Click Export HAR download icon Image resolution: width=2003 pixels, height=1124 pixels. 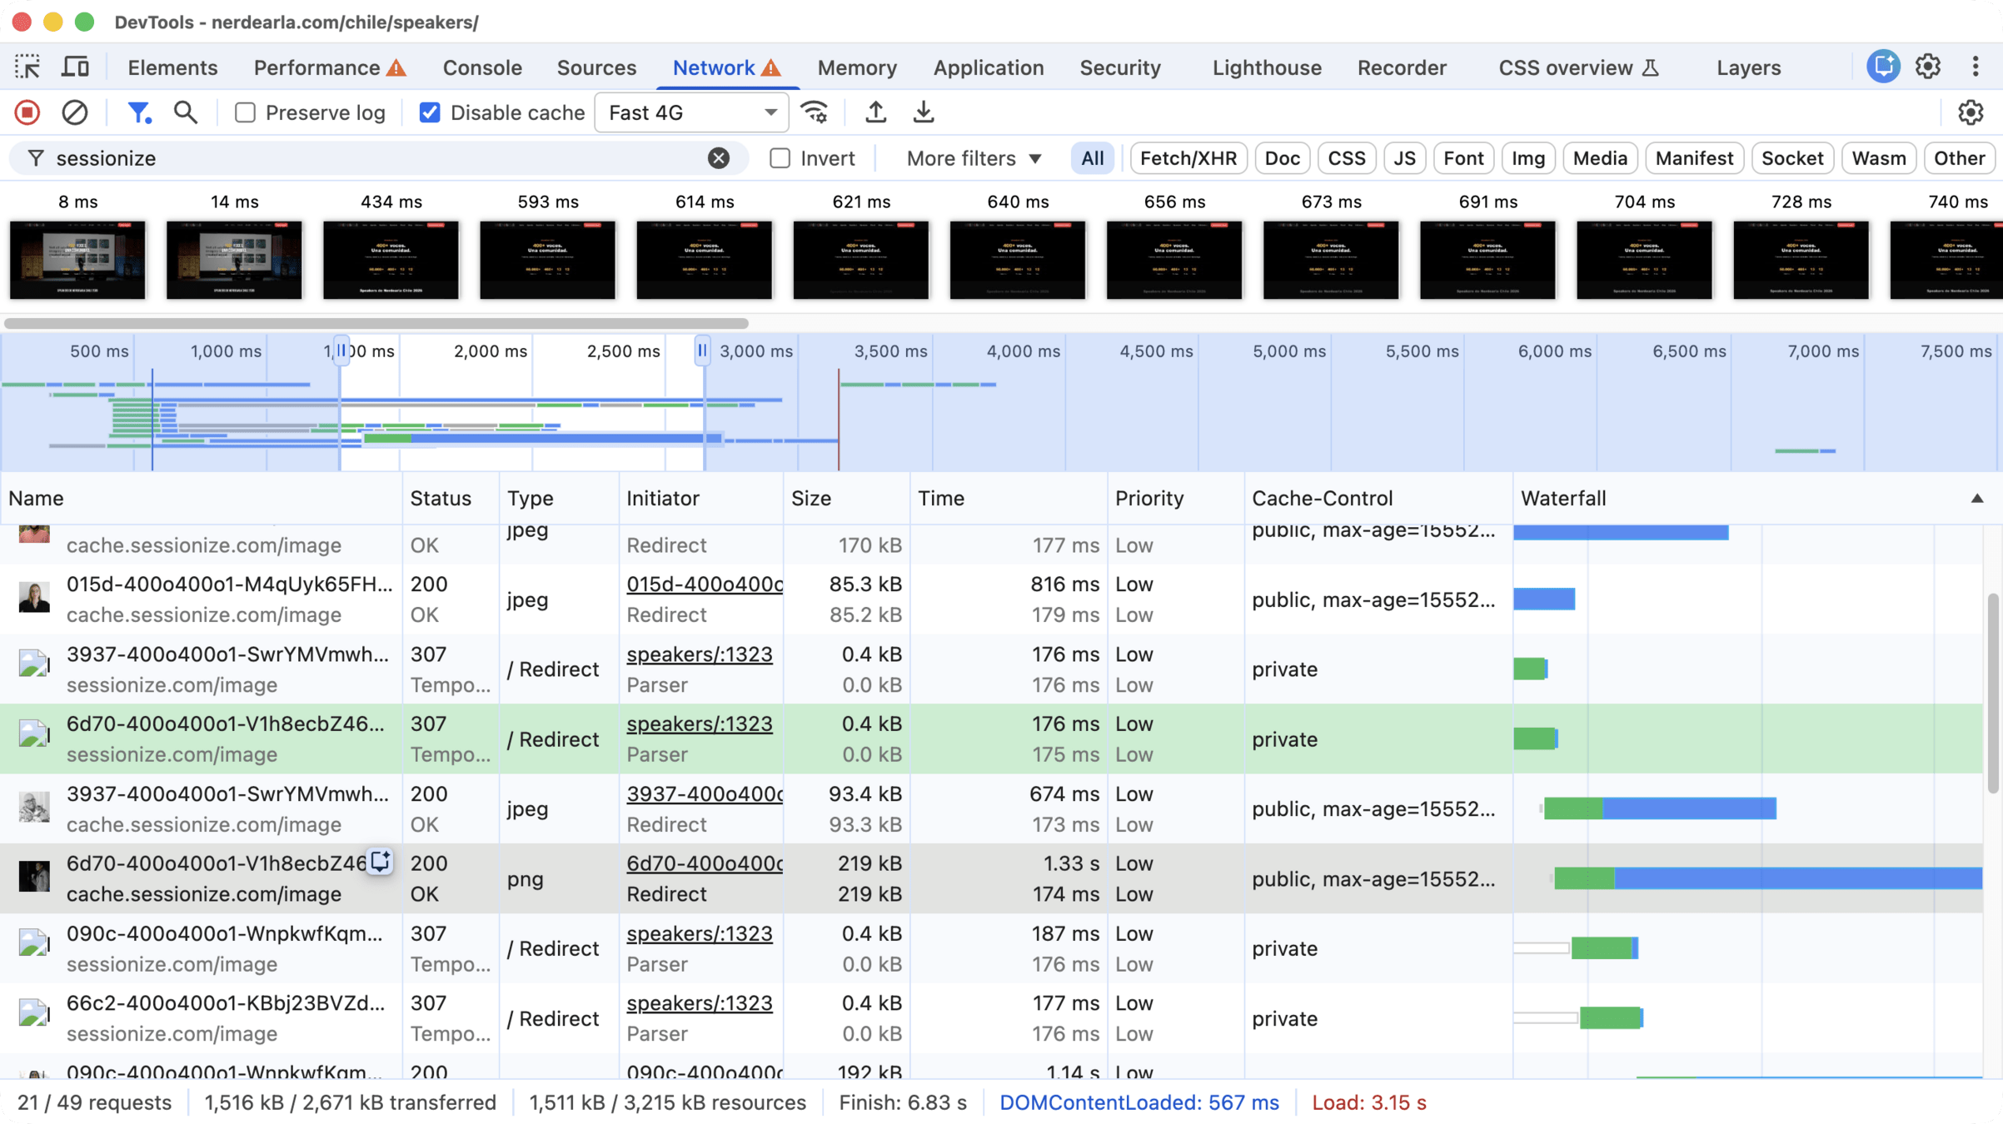[x=923, y=112]
